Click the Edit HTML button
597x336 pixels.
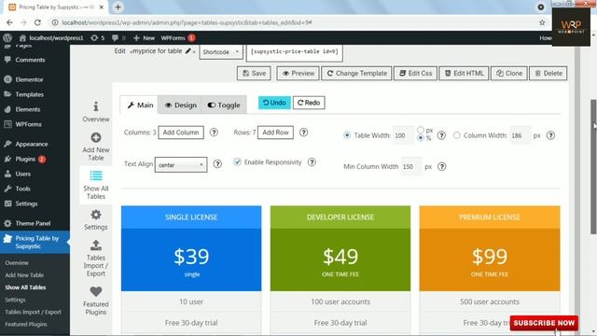464,73
